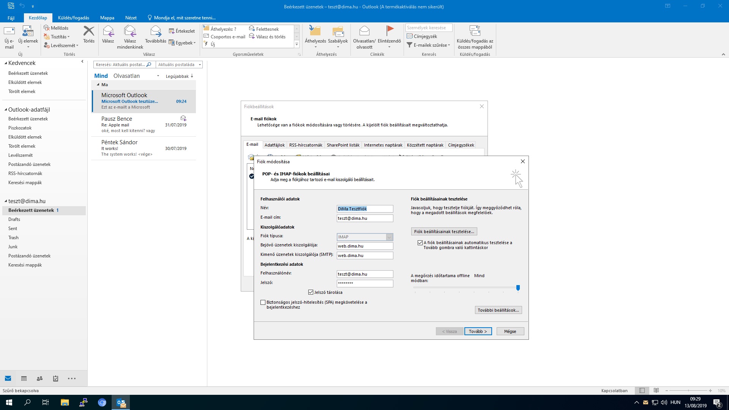Switch to reading view status icon
The image size is (729, 410).
[x=656, y=391]
